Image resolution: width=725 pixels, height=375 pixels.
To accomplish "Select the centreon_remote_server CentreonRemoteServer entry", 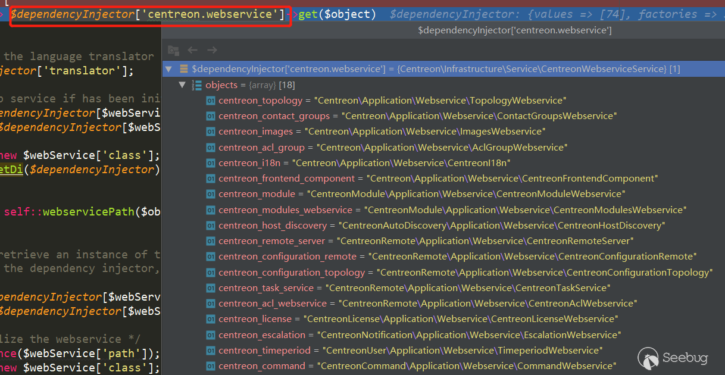I will pos(426,241).
